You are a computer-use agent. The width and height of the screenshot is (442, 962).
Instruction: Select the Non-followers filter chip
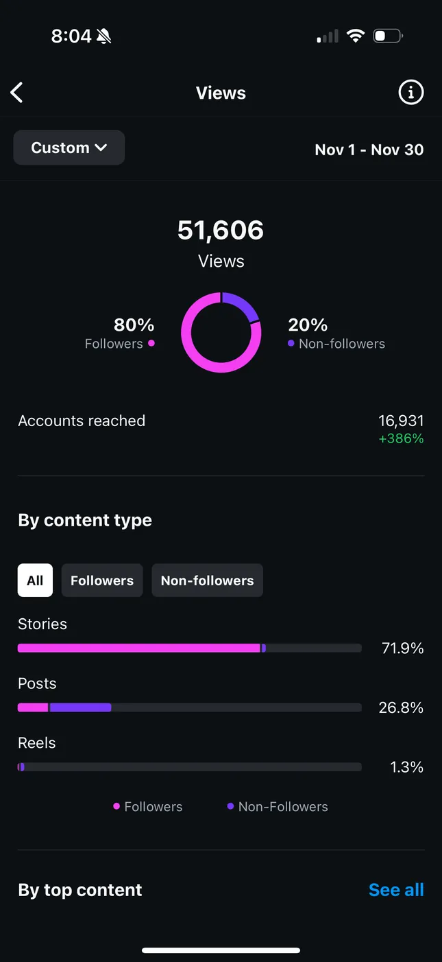tap(207, 580)
